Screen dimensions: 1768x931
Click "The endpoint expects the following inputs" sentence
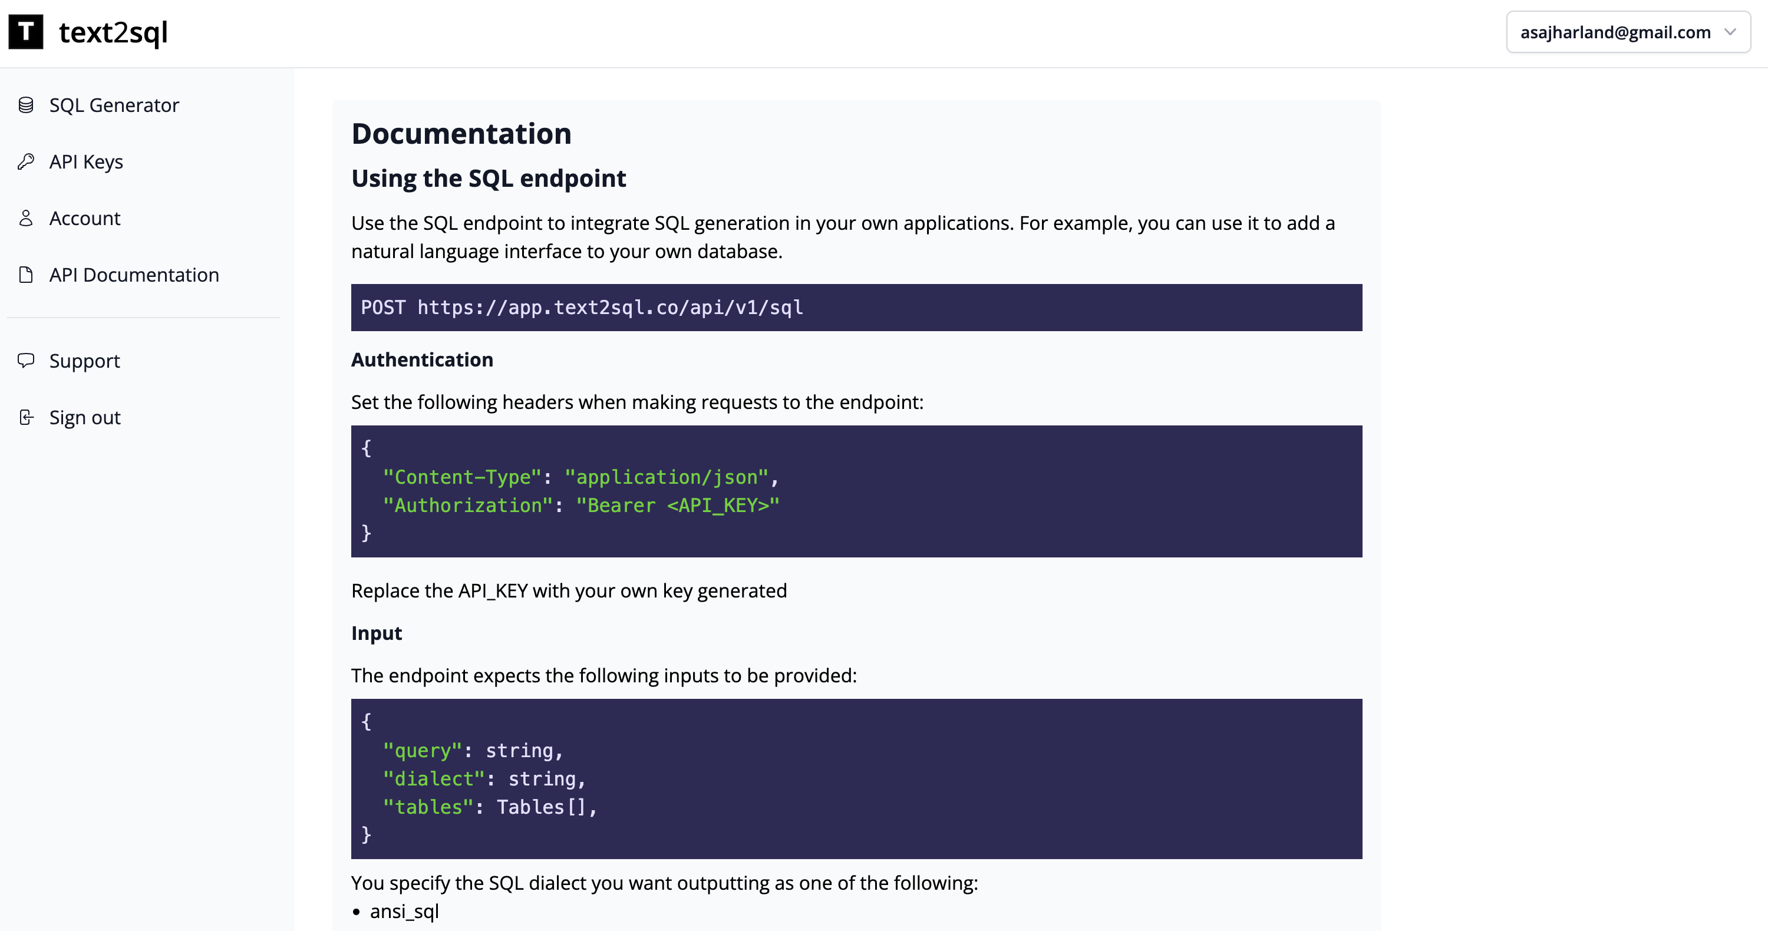[x=604, y=676]
